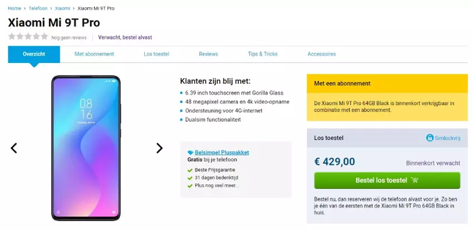Screen dimensions: 473x230
Task: Open the Overzicht tab
Action: (x=34, y=54)
